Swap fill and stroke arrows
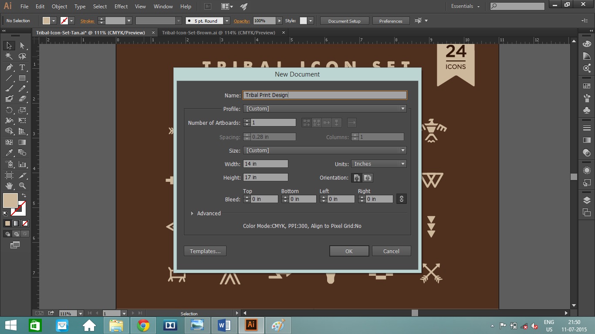 [24, 195]
